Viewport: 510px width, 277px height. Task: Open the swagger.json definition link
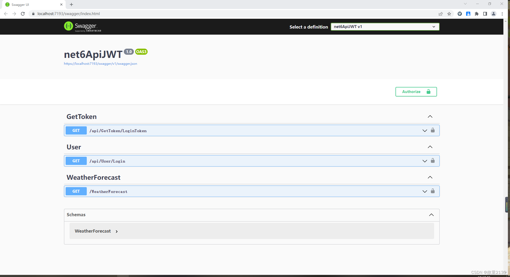[101, 64]
